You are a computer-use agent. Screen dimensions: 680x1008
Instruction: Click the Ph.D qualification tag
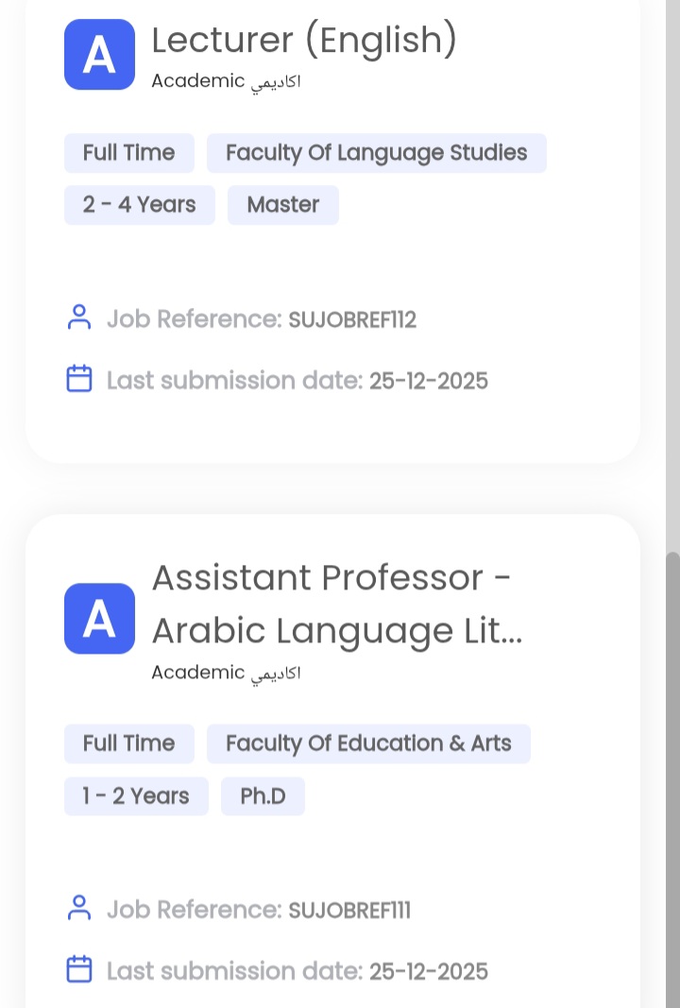coord(263,796)
